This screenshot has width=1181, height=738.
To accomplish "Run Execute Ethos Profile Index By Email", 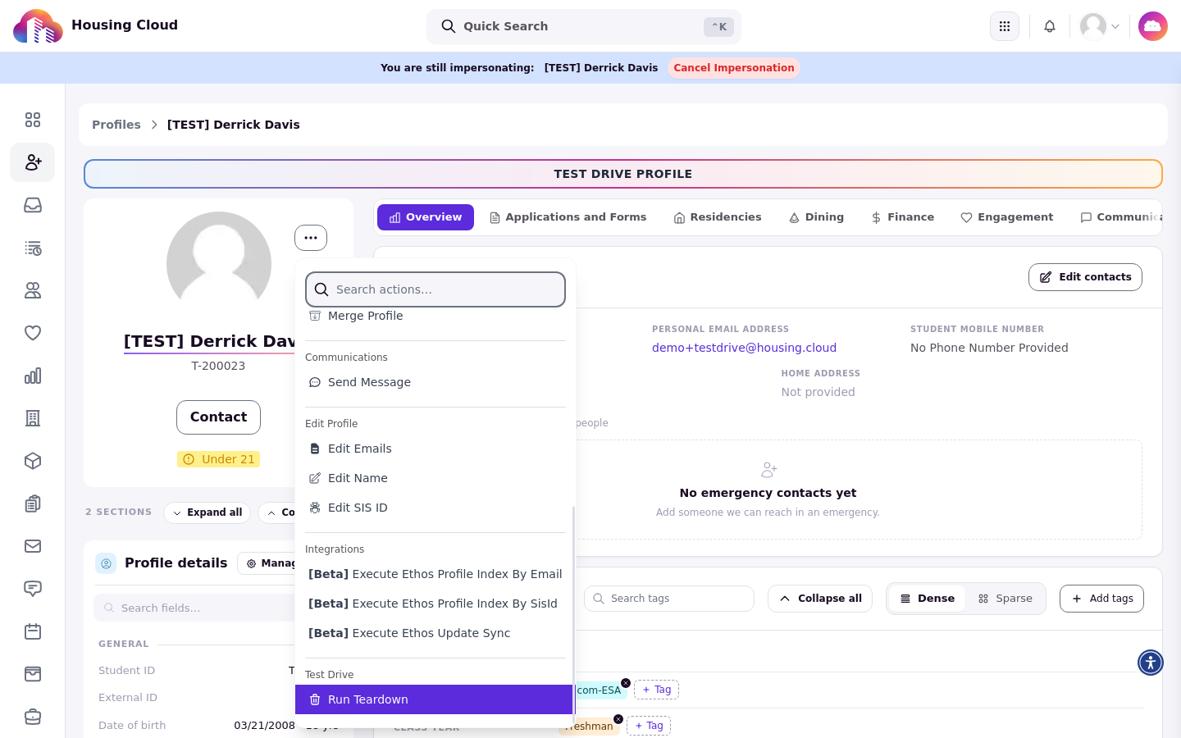I will pos(435,574).
